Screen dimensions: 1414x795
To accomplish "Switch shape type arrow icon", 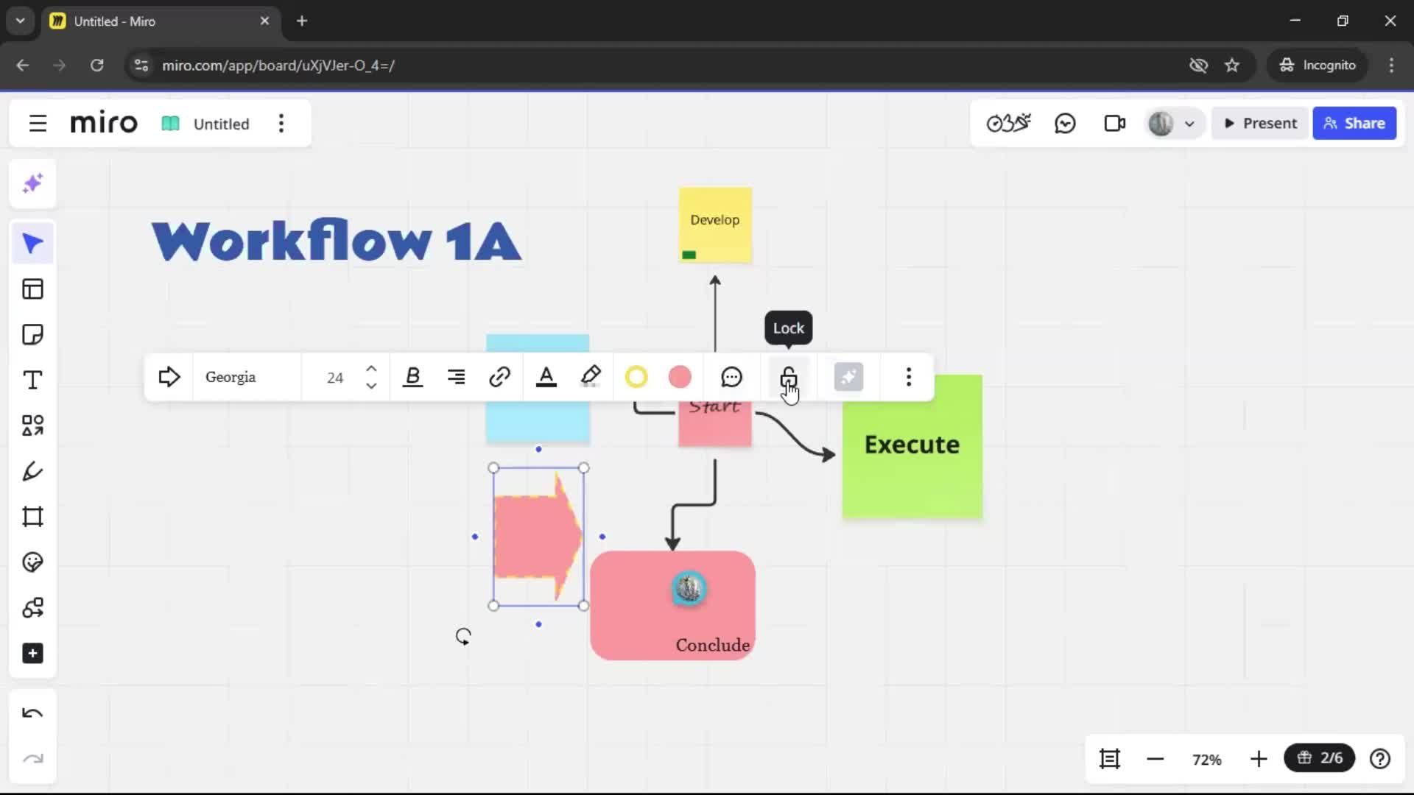I will pyautogui.click(x=169, y=377).
